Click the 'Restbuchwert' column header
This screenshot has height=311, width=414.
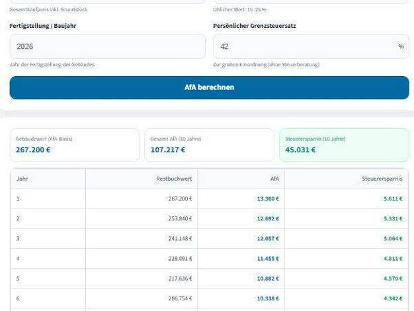coord(174,179)
